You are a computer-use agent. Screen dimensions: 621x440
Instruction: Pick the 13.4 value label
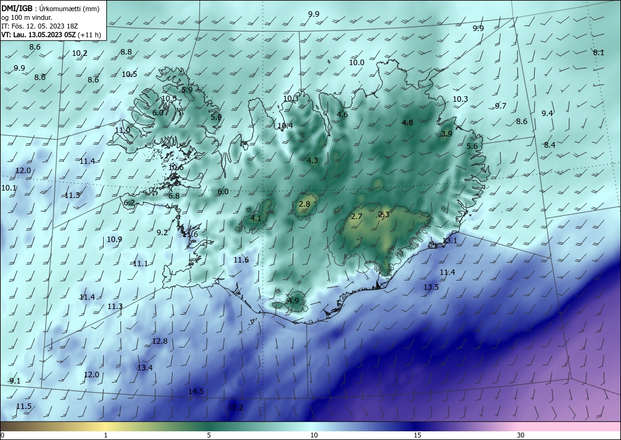click(x=145, y=367)
